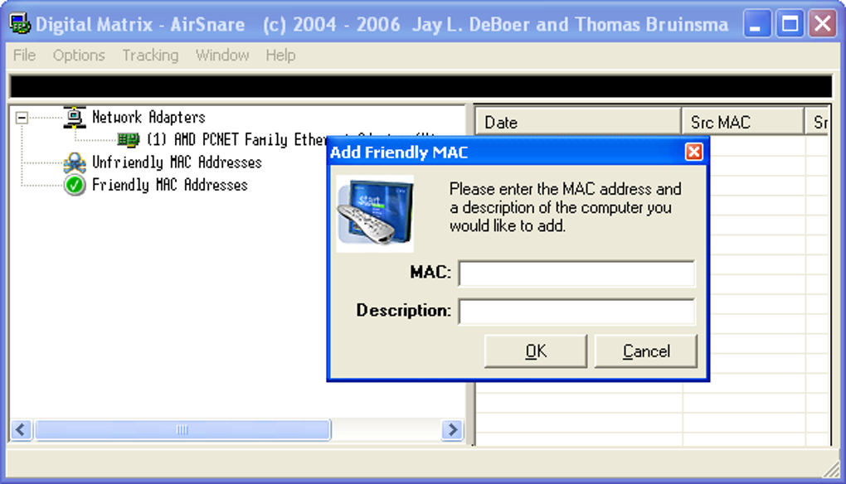Close the AirSnare main window
The height and width of the screenshot is (484, 846).
822,24
